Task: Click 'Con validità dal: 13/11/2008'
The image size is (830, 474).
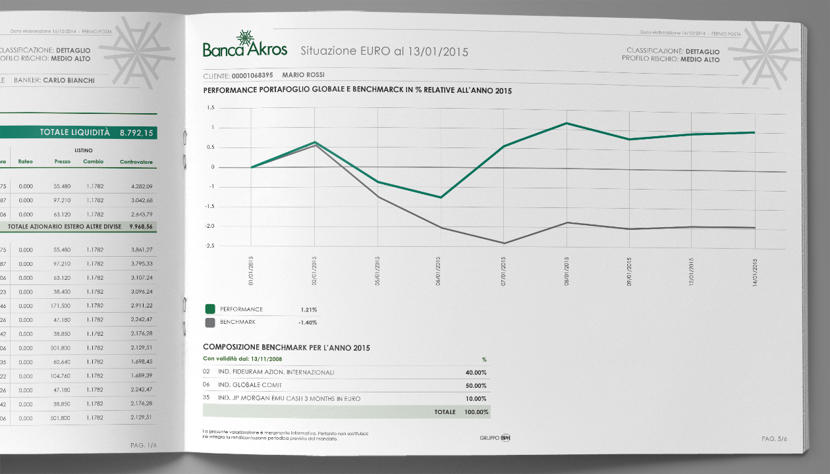Action: [241, 359]
